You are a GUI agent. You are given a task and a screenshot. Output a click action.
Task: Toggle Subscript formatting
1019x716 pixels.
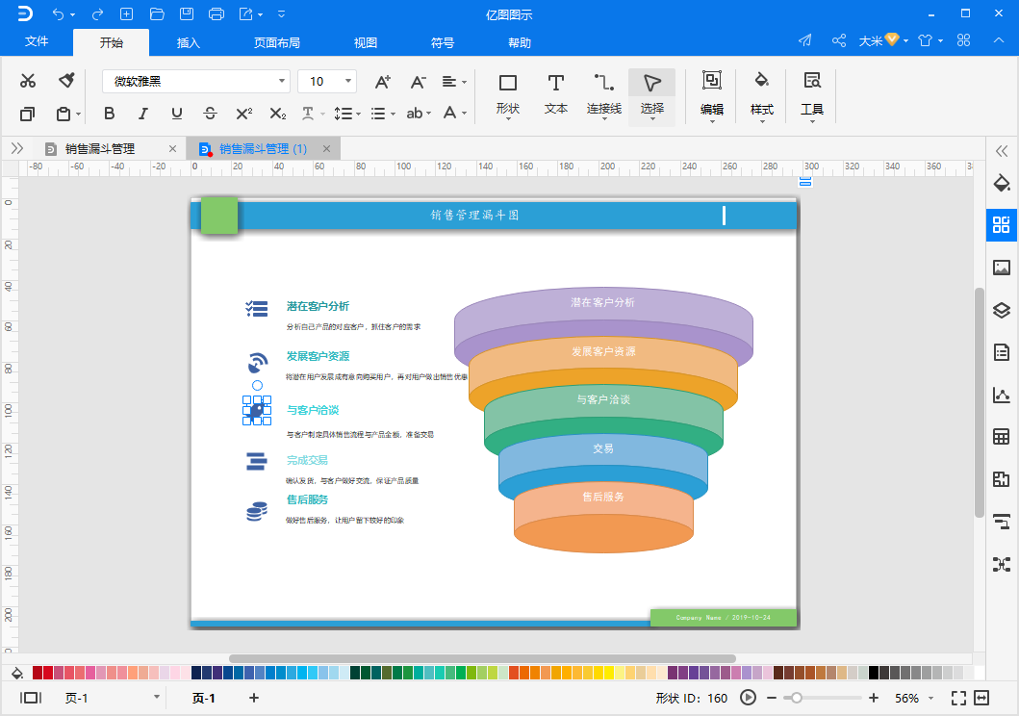277,113
